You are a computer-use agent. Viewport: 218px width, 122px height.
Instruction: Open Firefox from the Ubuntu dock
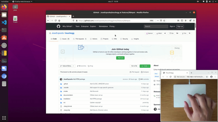[x=4, y=7]
